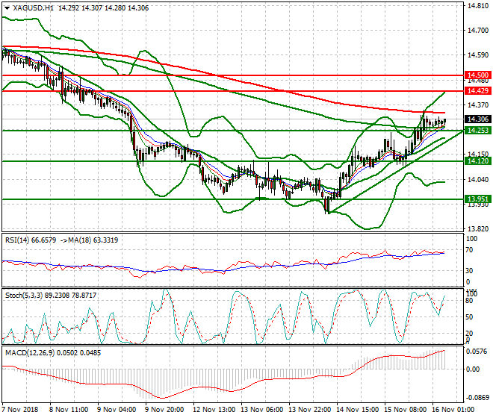The width and height of the screenshot is (493, 418).
Task: Select the green 14.253 support price label
Action: [x=478, y=131]
